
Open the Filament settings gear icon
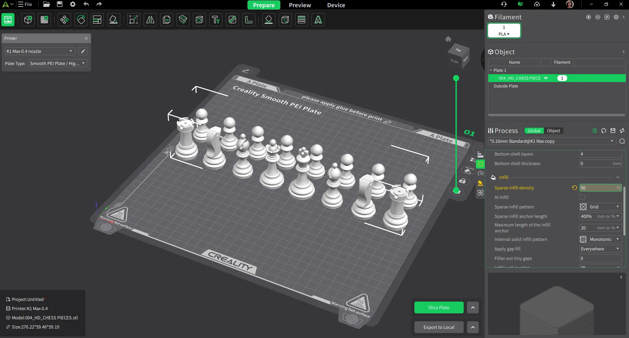(616, 17)
